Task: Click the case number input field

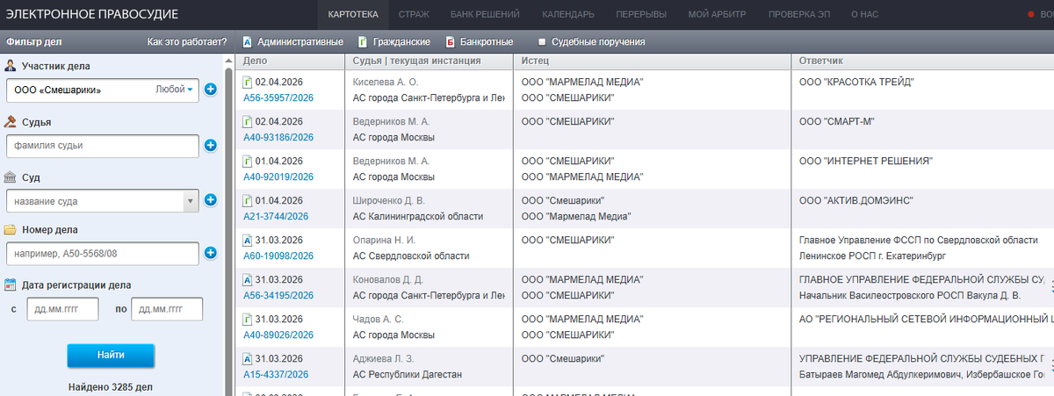Action: [x=102, y=254]
